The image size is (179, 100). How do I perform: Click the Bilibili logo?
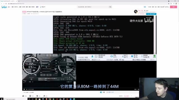coord(4,7)
